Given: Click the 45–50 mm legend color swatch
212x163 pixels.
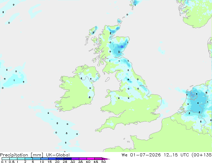Looking at the screenshot, I should tap(98, 159).
